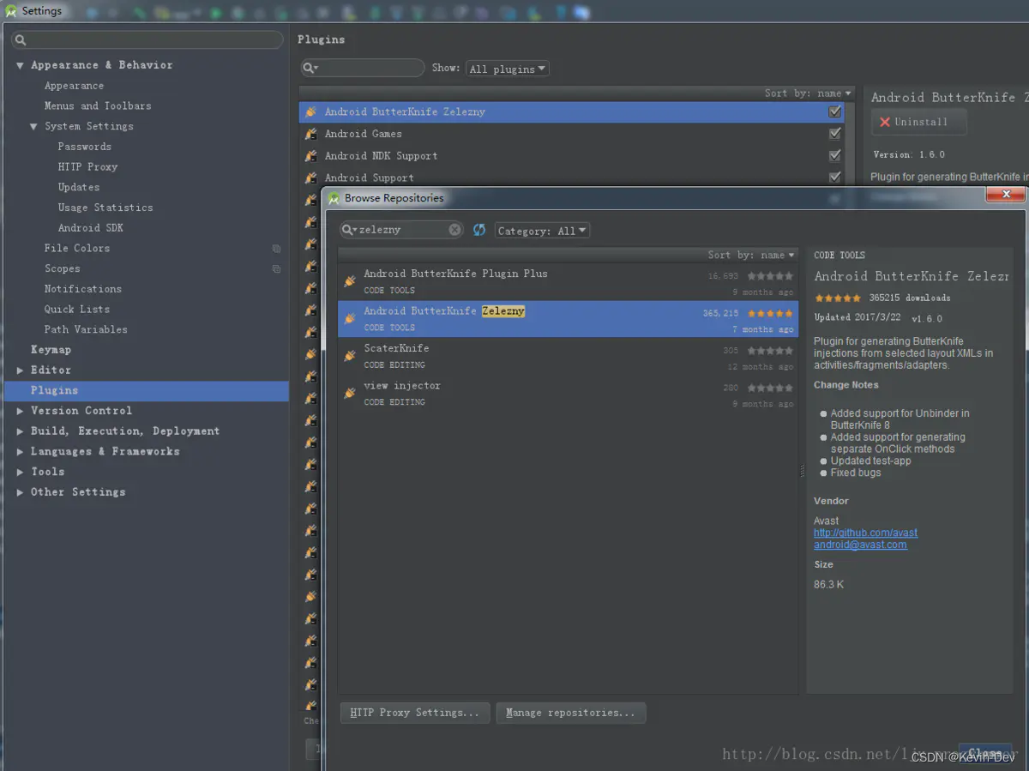This screenshot has height=771, width=1029.
Task: Open the HTTP Proxy settings page
Action: tap(87, 166)
